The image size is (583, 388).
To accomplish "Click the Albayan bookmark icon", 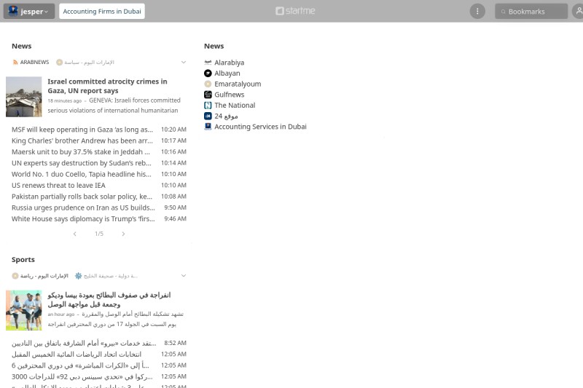I will tap(208, 73).
